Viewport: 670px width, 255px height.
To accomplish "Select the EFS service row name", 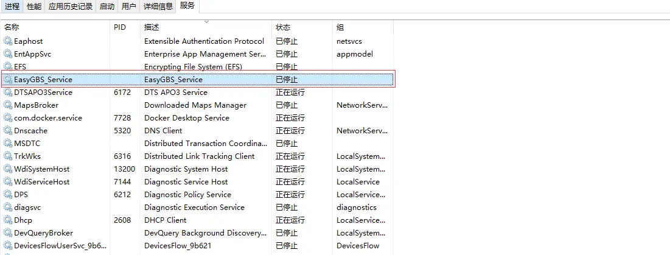I will [20, 67].
